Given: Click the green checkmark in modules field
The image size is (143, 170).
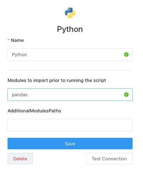Looking at the screenshot, I should pyautogui.click(x=126, y=94).
